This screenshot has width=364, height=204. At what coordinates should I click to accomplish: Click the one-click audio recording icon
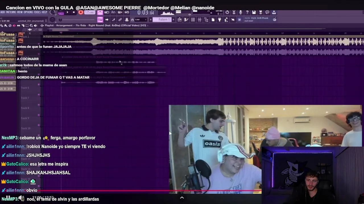pyautogui.click(x=233, y=20)
